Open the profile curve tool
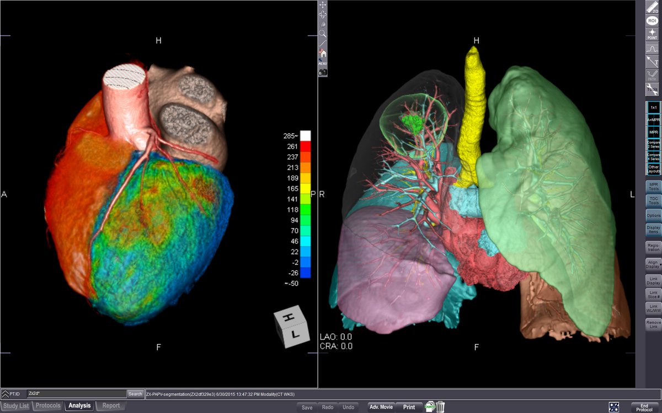Screen dimensions: 662x413 click(x=652, y=48)
